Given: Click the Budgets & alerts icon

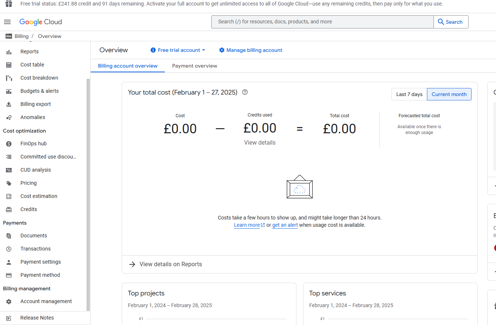Looking at the screenshot, I should pyautogui.click(x=9, y=91).
